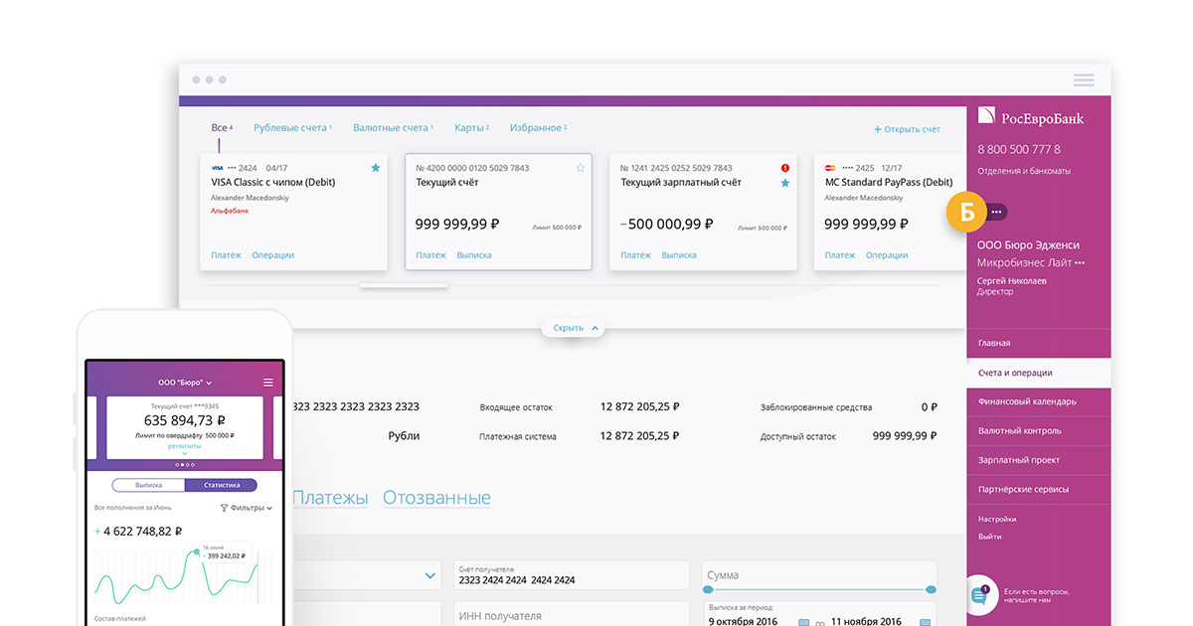1193x626 pixels.
Task: Click the red alert icon on salary account
Action: pyautogui.click(x=785, y=168)
